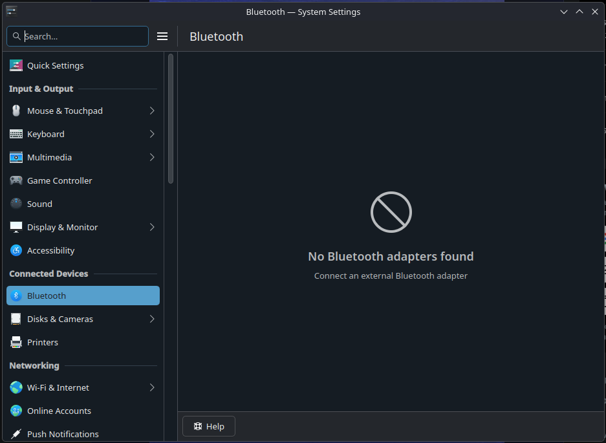
Task: Click the Mouse & Touchpad mouse icon
Action: tap(16, 111)
